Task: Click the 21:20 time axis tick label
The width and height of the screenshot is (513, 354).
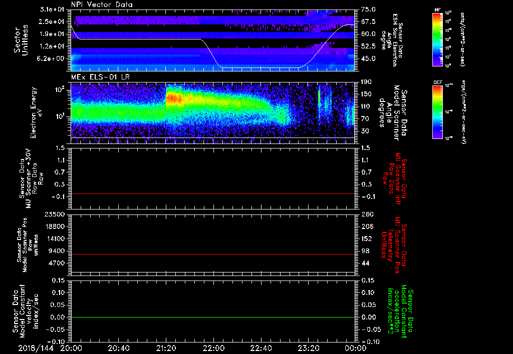Action: click(x=166, y=348)
